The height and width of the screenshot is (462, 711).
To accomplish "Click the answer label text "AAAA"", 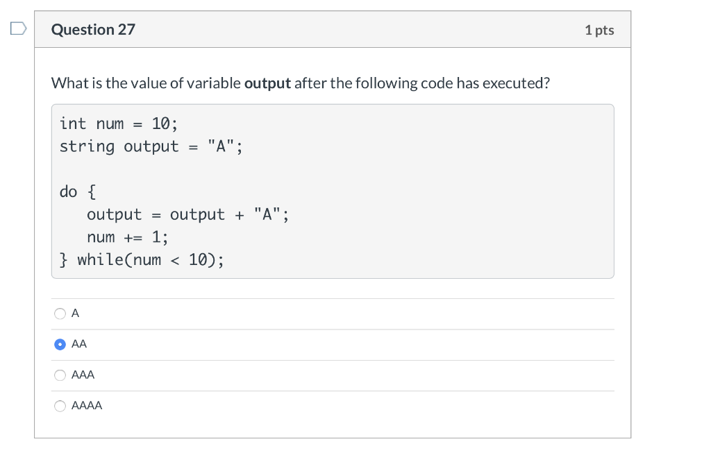I will tap(87, 406).
